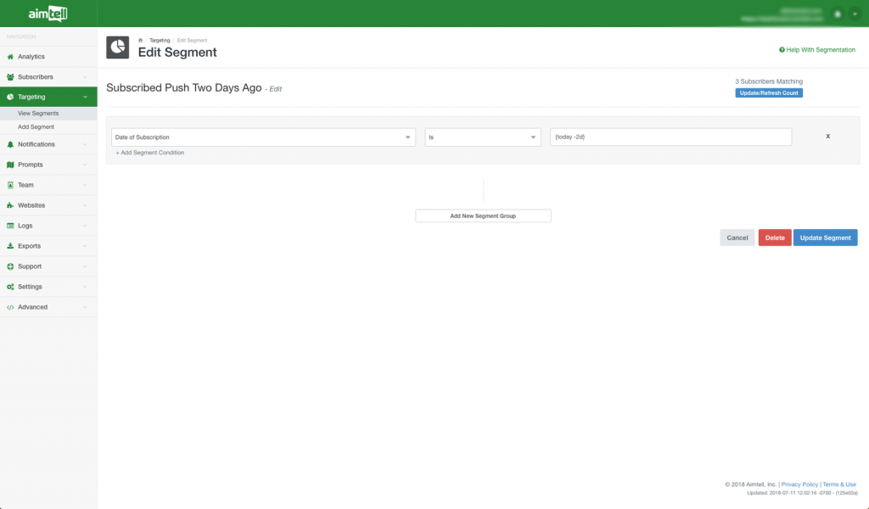Click the Notifications bell icon
This screenshot has width=869, height=509.
pos(10,144)
